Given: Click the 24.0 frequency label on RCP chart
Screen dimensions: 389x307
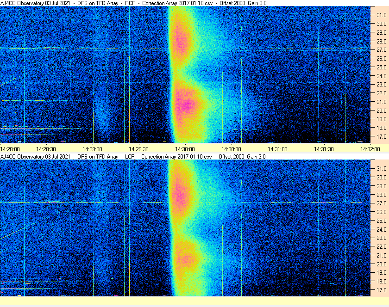Looking at the screenshot, I should (x=382, y=76).
